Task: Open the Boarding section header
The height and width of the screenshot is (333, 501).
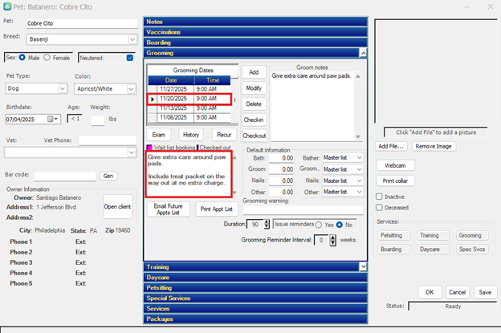Action: (x=255, y=43)
